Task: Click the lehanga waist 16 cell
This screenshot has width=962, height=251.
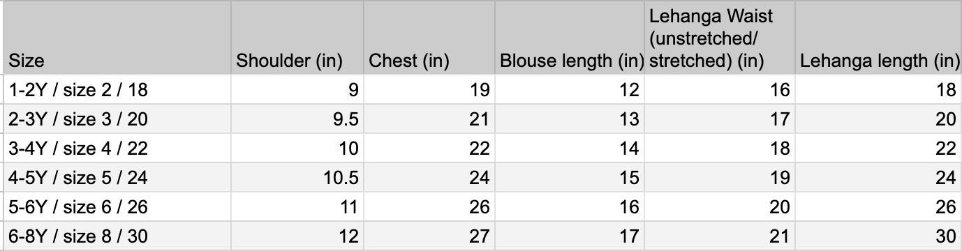Action: tap(719, 90)
